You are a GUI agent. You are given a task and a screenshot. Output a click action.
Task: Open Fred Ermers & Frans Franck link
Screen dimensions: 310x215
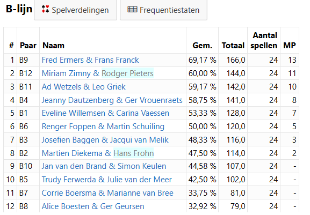pos(90,60)
